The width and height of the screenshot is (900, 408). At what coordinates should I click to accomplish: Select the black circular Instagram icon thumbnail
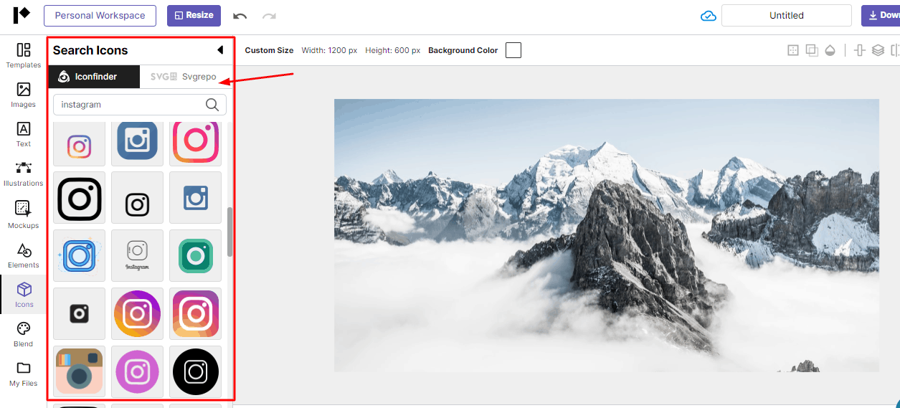pos(196,371)
